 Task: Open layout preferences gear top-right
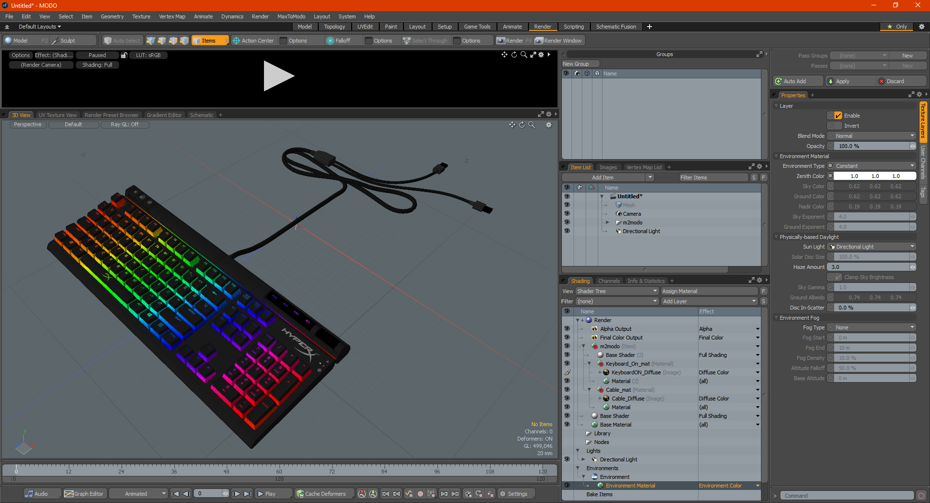(x=922, y=27)
